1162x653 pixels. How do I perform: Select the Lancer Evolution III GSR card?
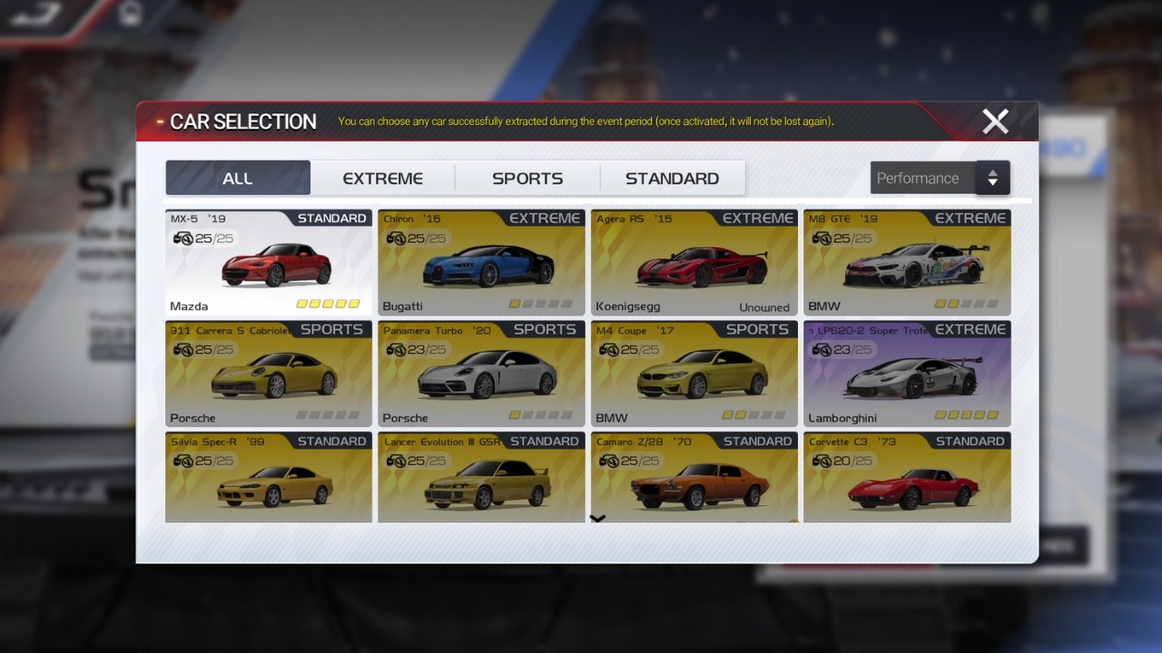pyautogui.click(x=481, y=477)
